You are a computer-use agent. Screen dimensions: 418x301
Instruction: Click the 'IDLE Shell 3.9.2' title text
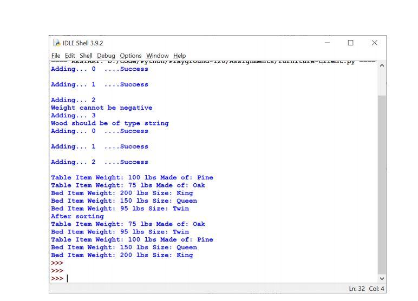(83, 43)
